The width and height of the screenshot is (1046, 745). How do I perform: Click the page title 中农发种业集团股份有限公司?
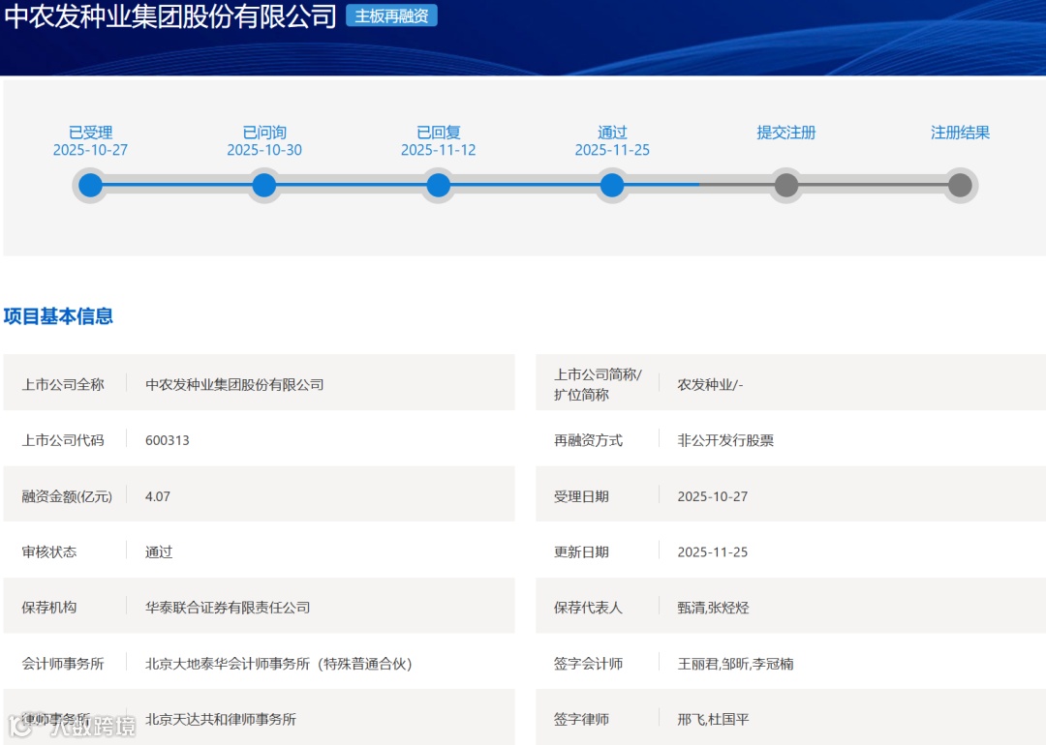point(170,16)
